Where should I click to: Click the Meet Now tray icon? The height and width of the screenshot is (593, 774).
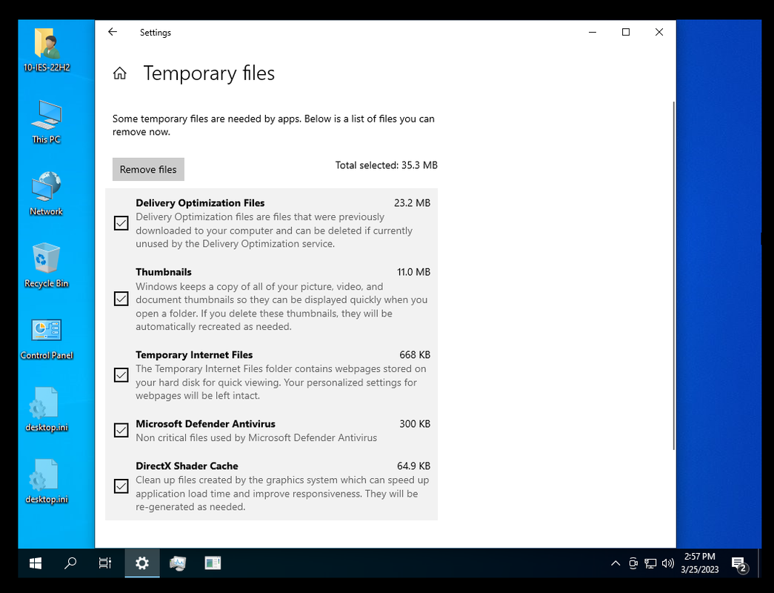(x=633, y=563)
